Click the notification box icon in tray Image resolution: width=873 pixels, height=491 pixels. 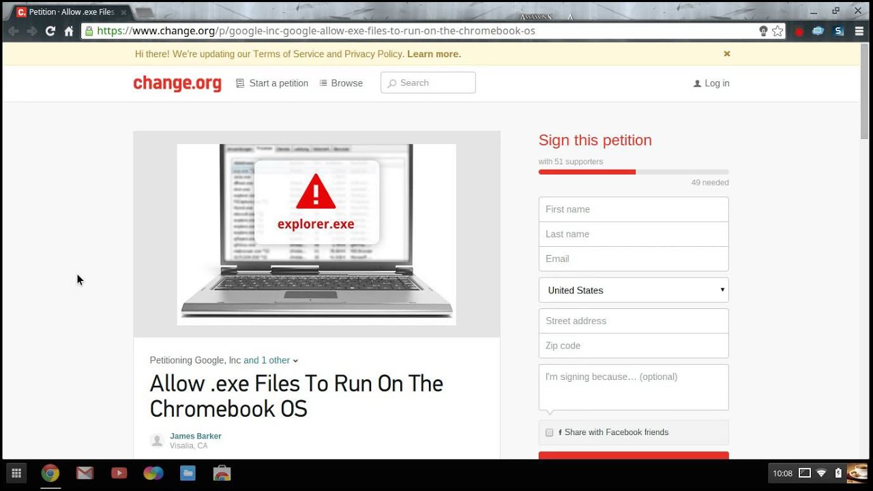tap(805, 473)
